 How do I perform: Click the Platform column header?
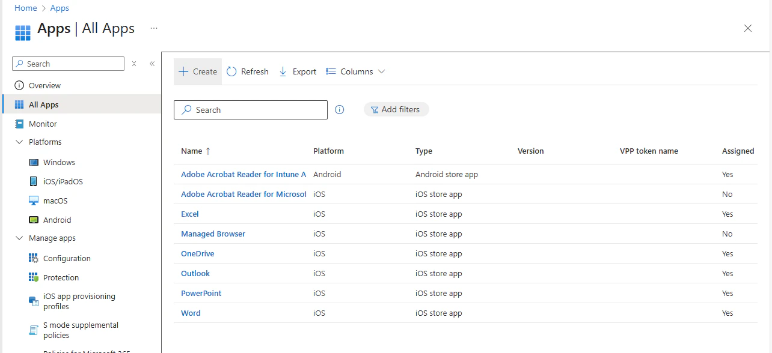(x=328, y=151)
